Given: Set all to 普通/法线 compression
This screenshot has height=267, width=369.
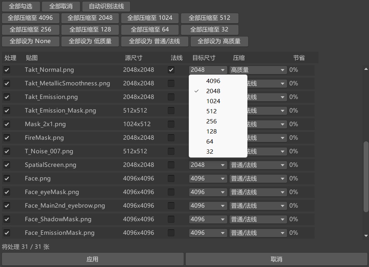Looking at the screenshot, I should 155,42.
